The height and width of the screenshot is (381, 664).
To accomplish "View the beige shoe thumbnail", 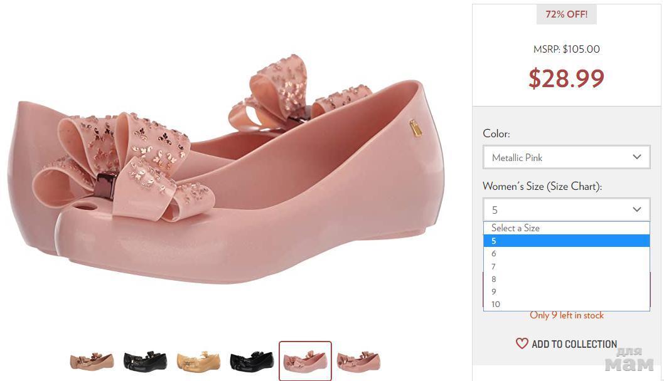I will point(92,361).
